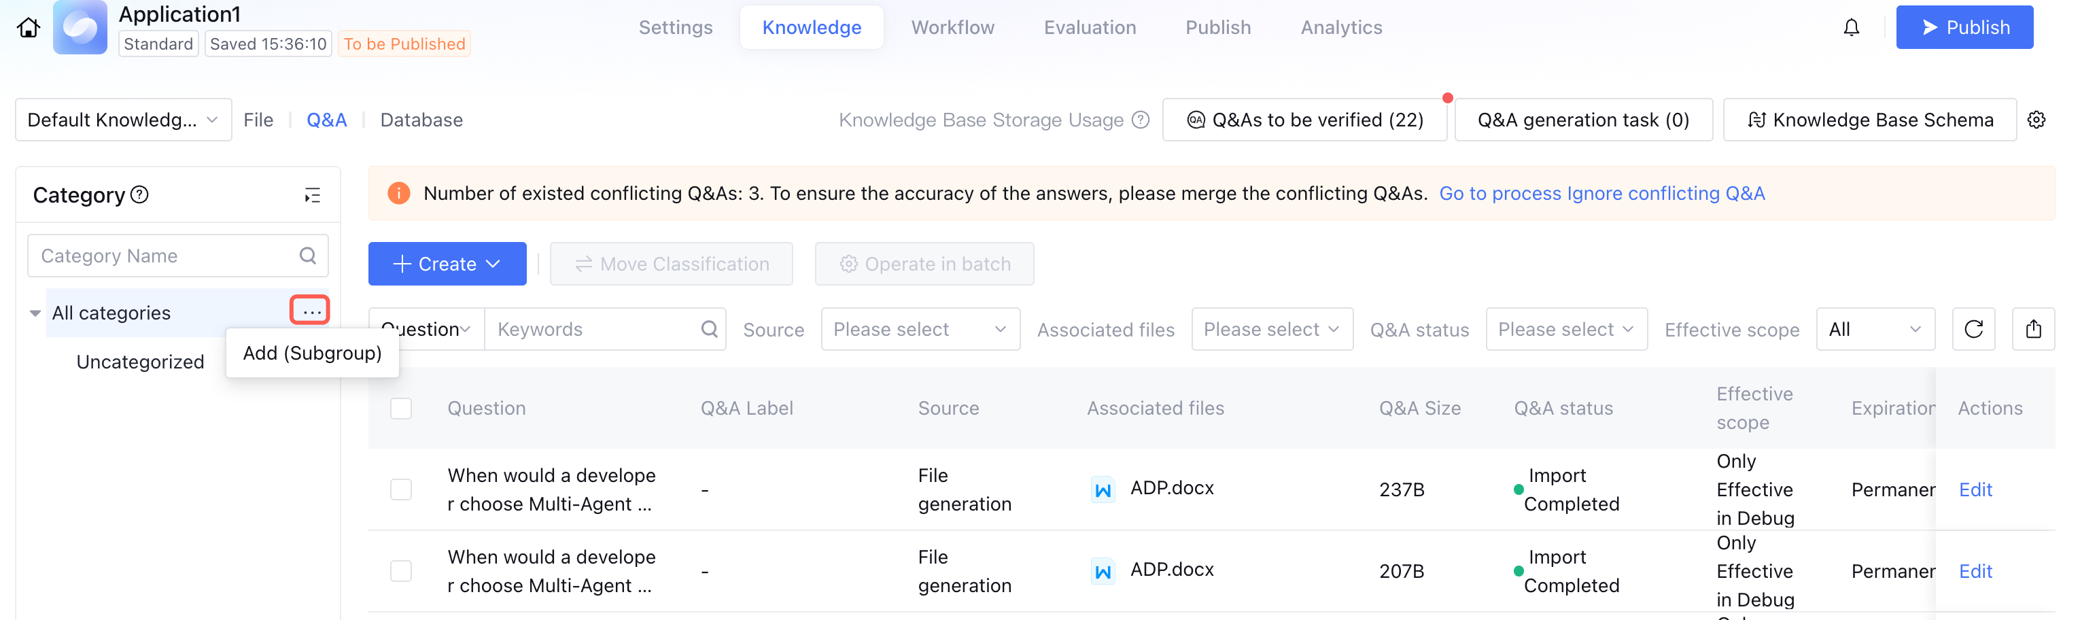Click the blue Publish button
The width and height of the screenshot is (2080, 620).
[1964, 27]
